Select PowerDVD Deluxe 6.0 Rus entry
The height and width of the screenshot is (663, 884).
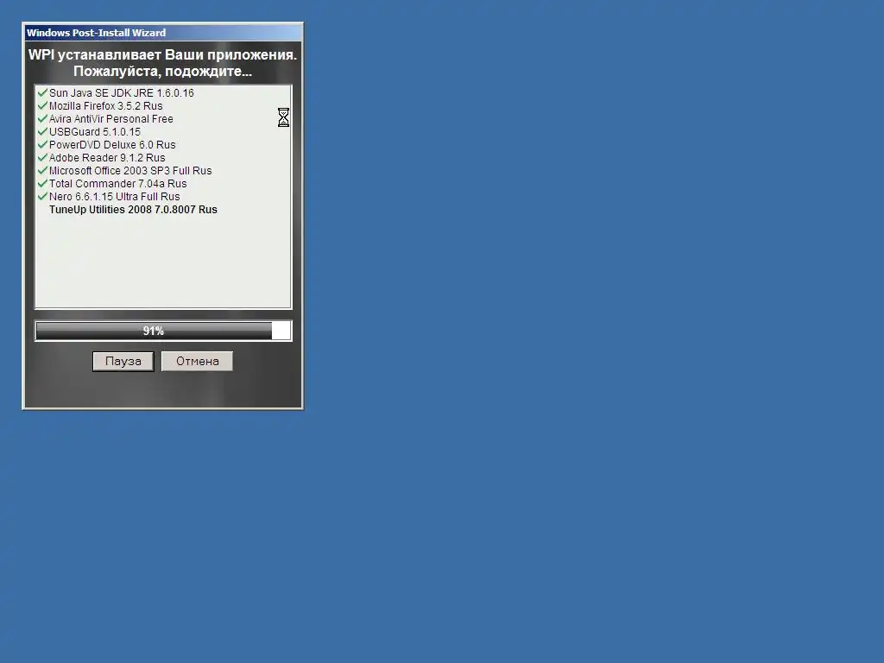[112, 145]
